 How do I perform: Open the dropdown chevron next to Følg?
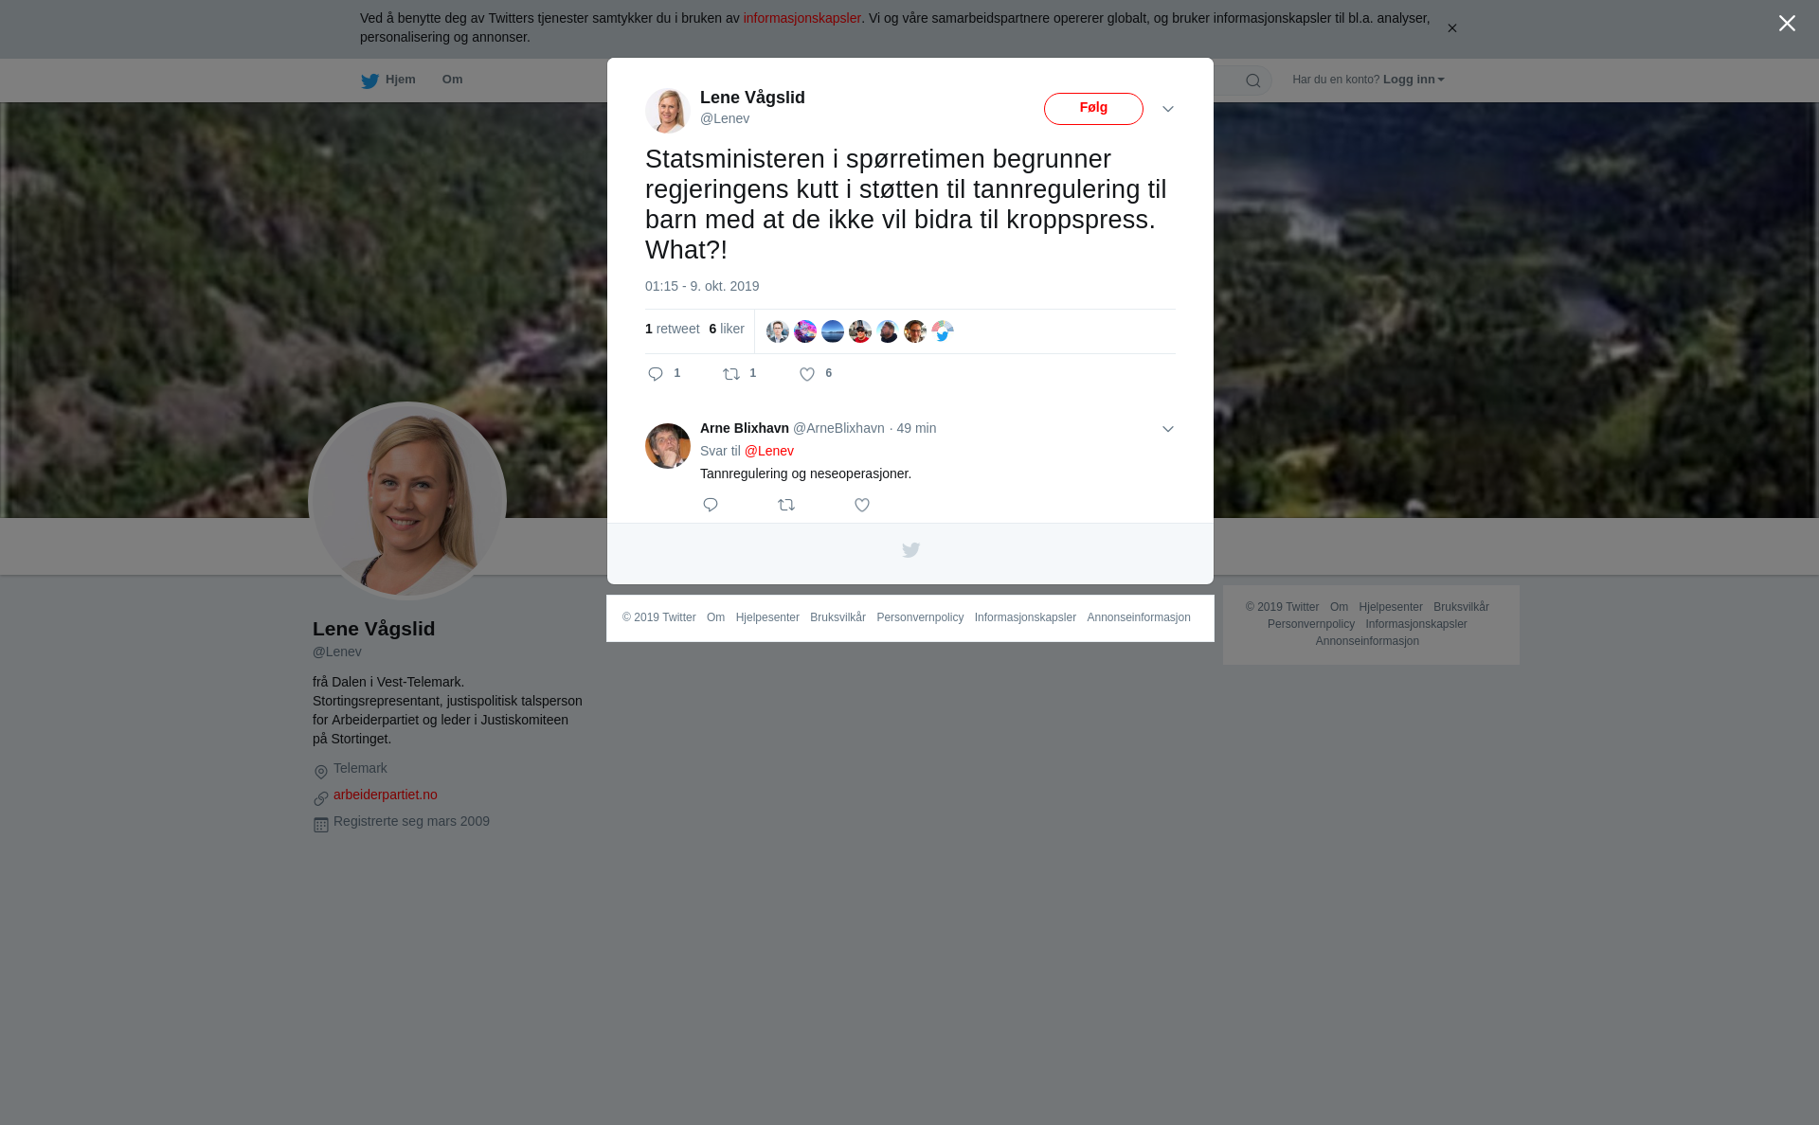1168,109
